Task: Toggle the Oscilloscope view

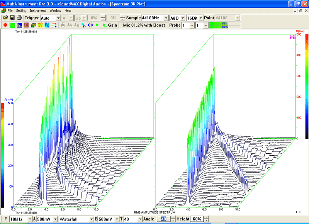Action: pyautogui.click(x=12, y=25)
